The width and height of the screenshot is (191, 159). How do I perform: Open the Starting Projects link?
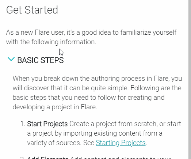121,143
